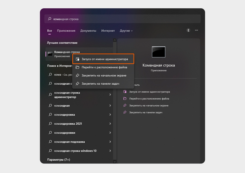245x173 pixels.
Task: Click the magnifier icon next to 'кома - См. рез'
Action: 50,74
